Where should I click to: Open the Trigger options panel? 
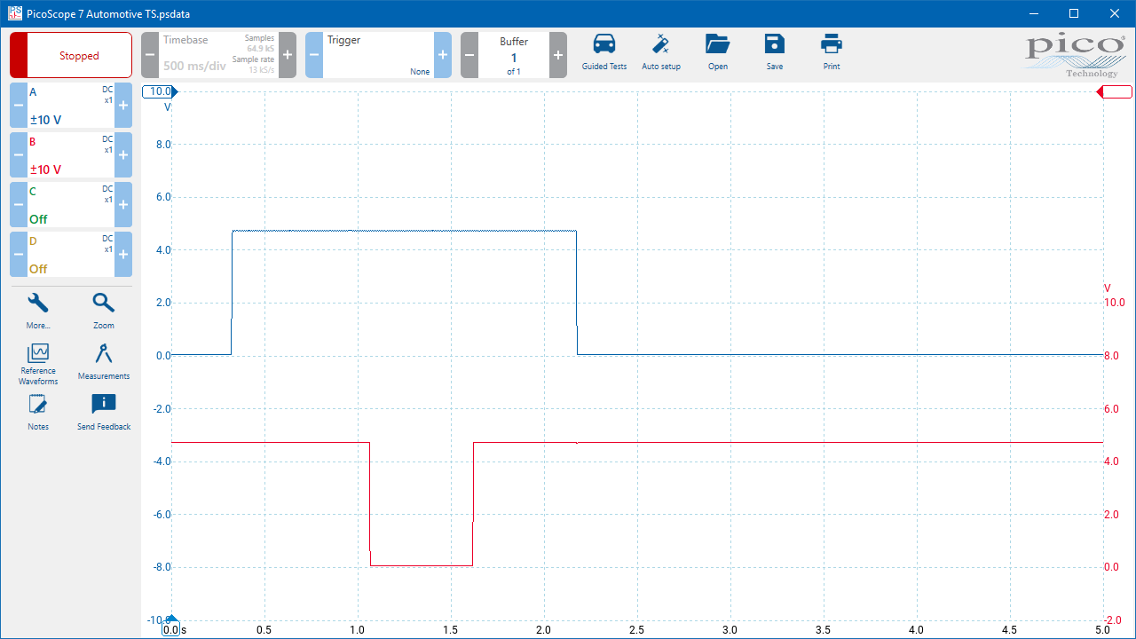[378, 55]
